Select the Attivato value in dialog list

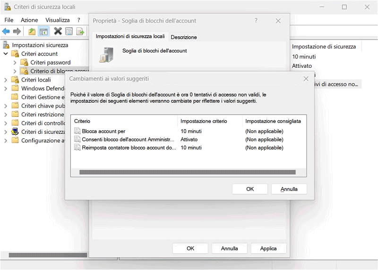[x=189, y=139]
